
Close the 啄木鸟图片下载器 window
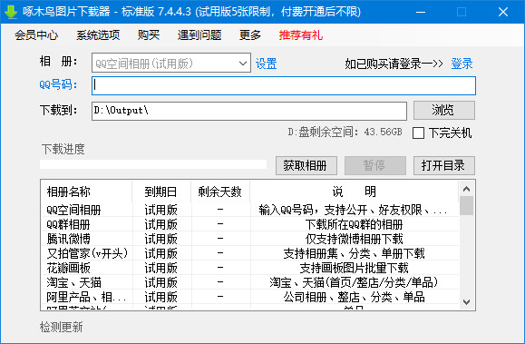(x=503, y=12)
